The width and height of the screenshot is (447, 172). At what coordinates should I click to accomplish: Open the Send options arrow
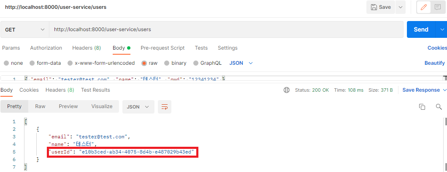pyautogui.click(x=442, y=29)
